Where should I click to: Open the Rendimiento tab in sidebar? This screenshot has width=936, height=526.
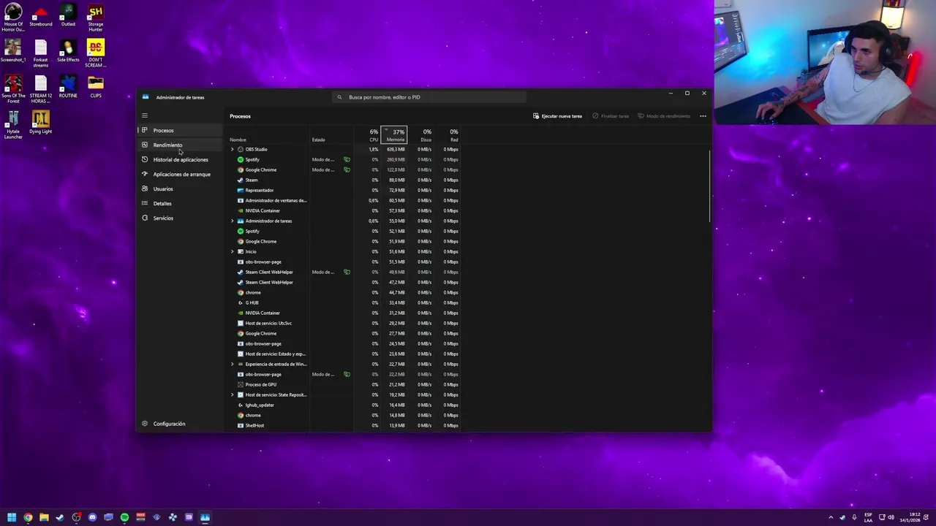[180, 145]
